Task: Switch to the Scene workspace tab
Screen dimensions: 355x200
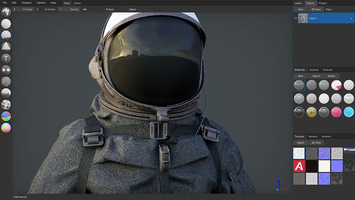Action: click(77, 3)
